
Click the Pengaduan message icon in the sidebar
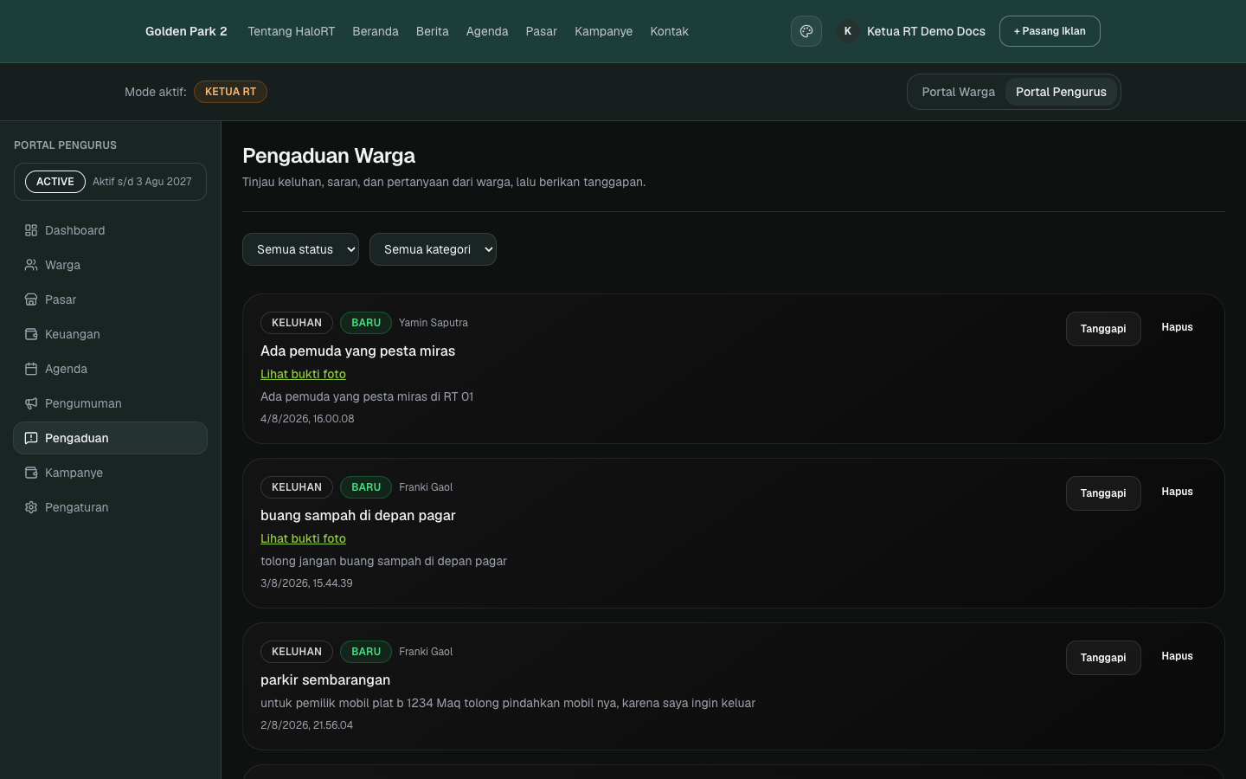pyautogui.click(x=31, y=438)
